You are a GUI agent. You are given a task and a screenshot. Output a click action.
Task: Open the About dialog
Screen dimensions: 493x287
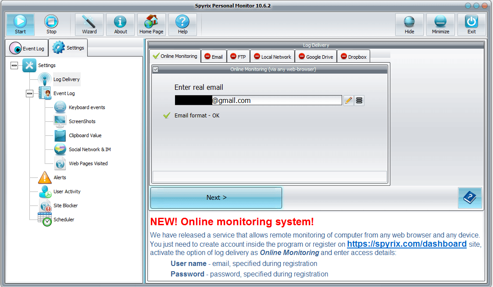click(x=121, y=25)
